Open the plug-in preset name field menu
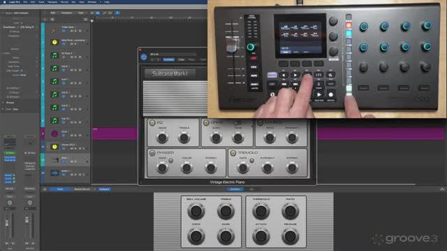This screenshot has height=251, width=447. (173, 54)
